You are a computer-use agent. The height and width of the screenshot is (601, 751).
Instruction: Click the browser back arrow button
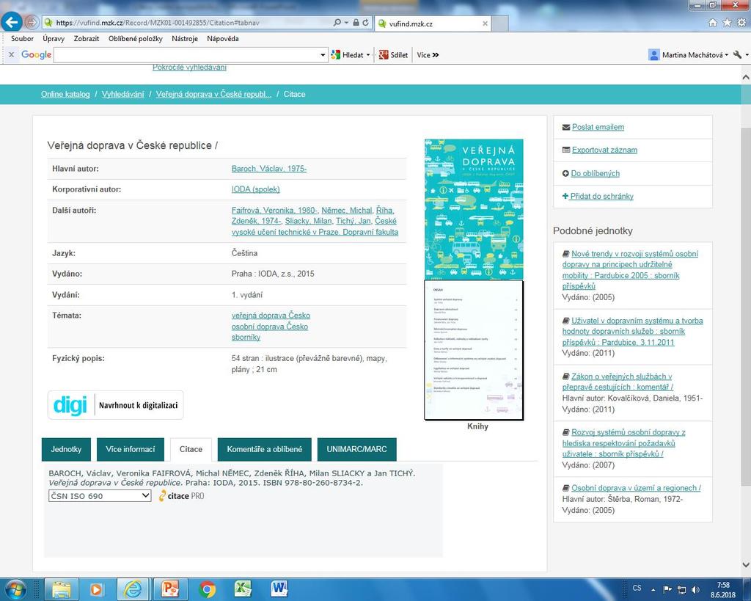click(12, 22)
